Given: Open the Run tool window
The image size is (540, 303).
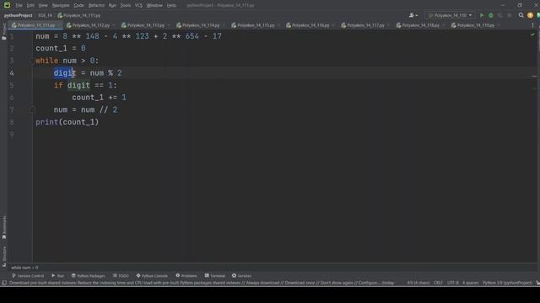Looking at the screenshot, I should click(x=58, y=276).
